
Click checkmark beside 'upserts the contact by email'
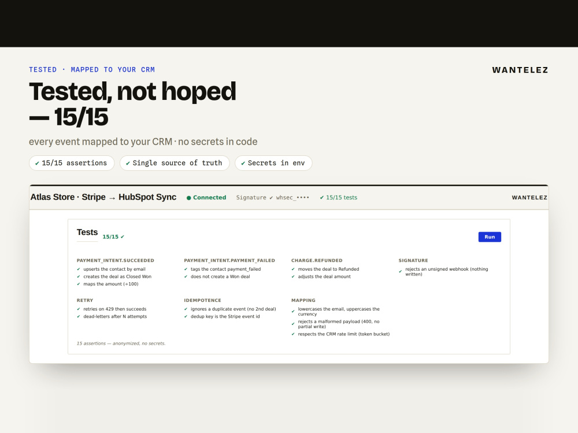coord(79,269)
